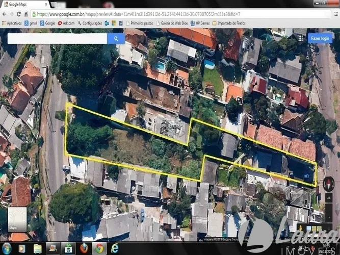This screenshot has height=255, width=340.
Task: Click the Google Maps search input box
Action: [x=58, y=39]
